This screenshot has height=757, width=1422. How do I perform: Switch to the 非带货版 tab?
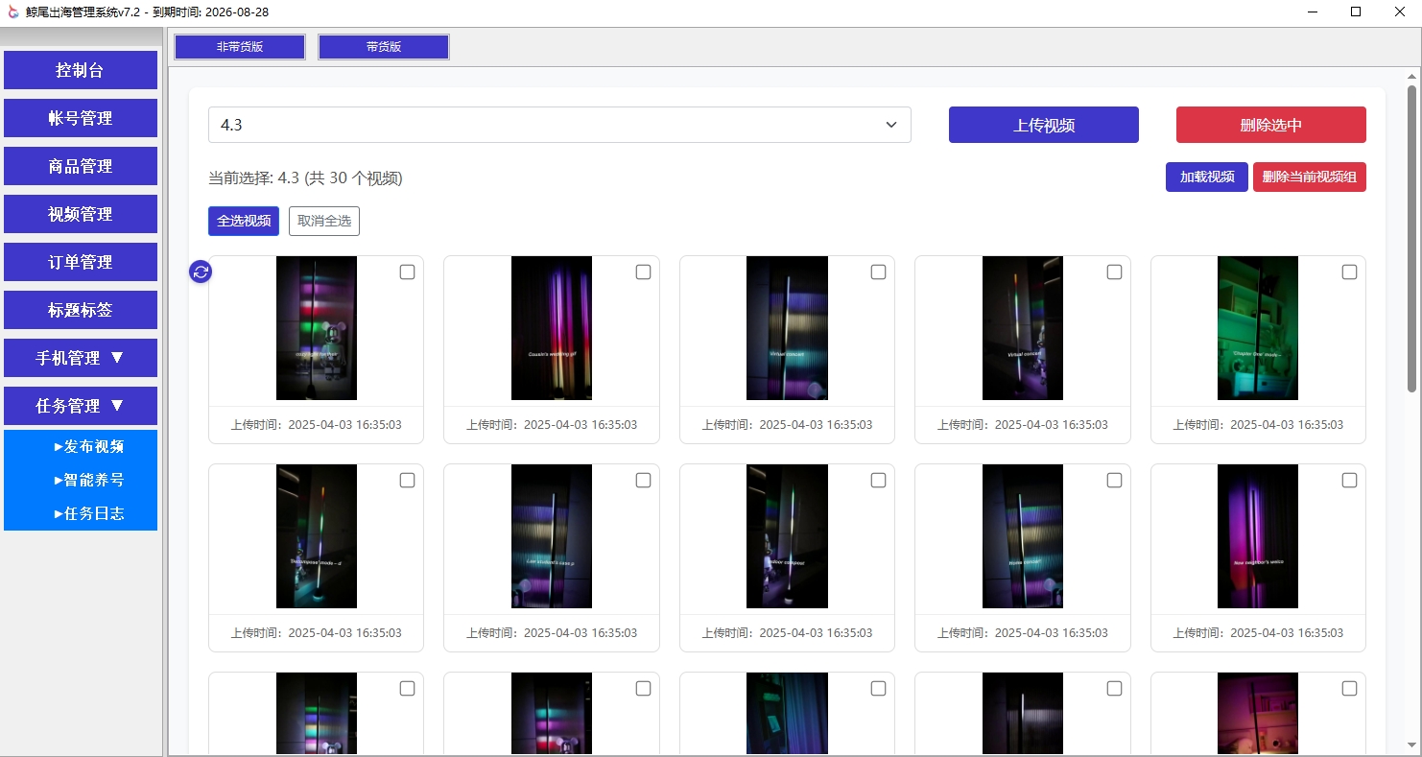[x=240, y=47]
